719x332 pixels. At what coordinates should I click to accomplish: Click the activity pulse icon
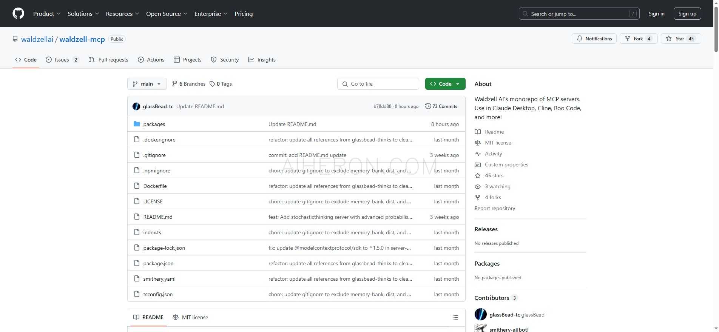(x=478, y=154)
